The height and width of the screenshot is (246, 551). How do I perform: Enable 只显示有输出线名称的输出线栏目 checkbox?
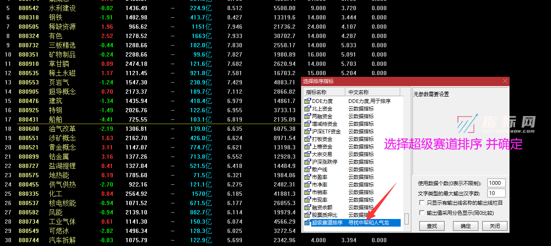click(x=422, y=203)
